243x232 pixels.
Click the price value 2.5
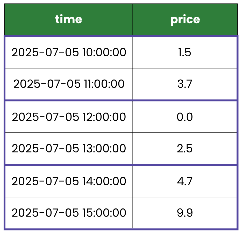185,149
